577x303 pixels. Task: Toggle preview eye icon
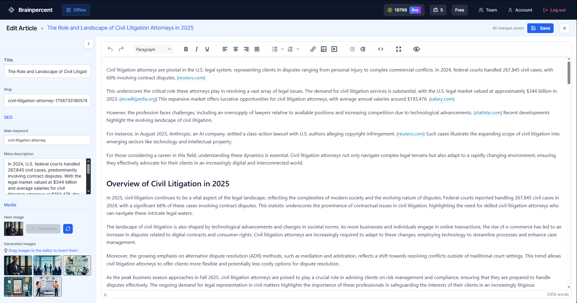417,49
